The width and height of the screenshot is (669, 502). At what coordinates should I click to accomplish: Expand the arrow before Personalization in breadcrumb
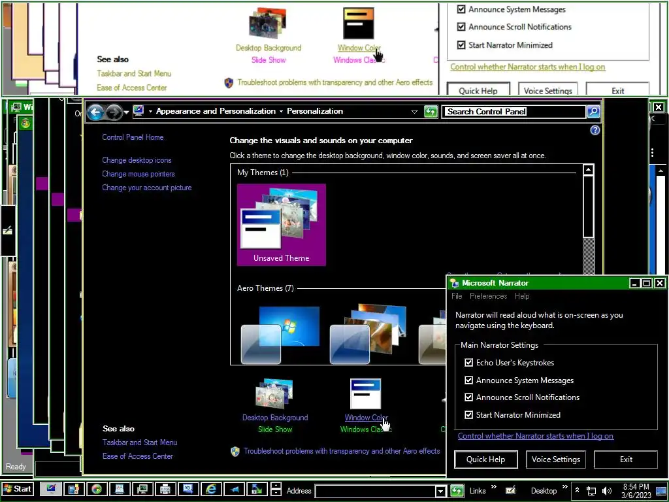[x=281, y=111]
